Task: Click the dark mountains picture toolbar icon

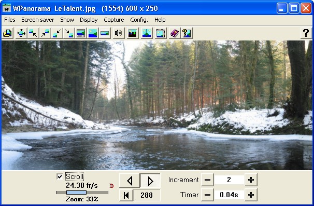Action: (132, 33)
